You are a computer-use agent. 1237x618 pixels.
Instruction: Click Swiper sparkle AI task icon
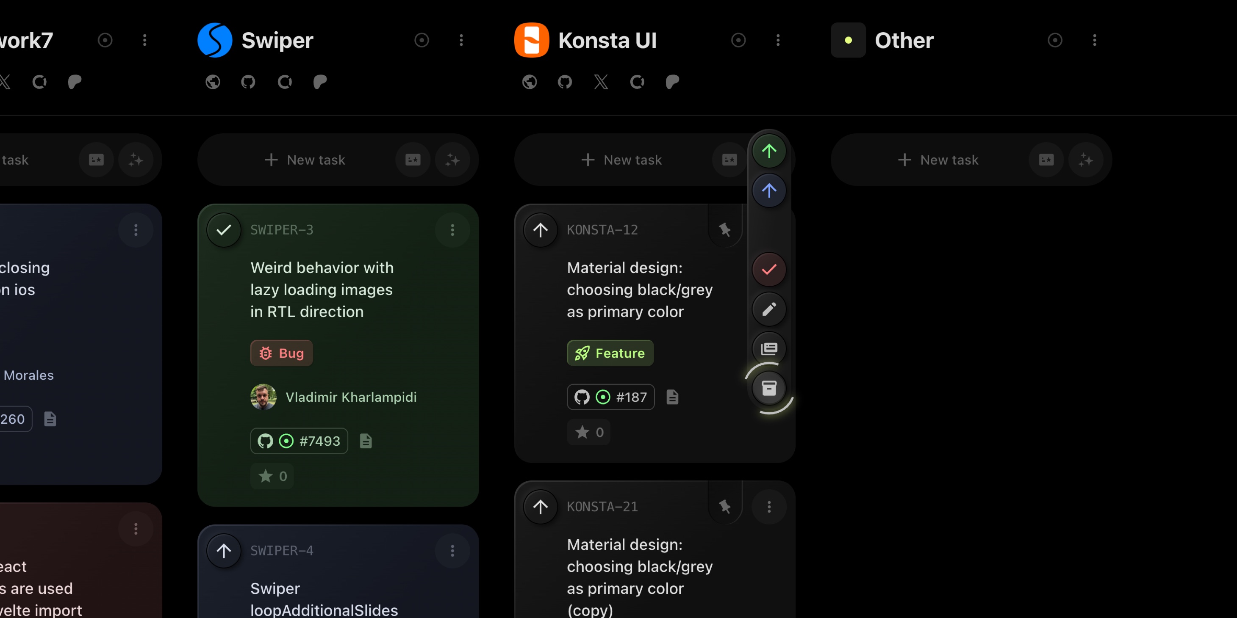452,160
